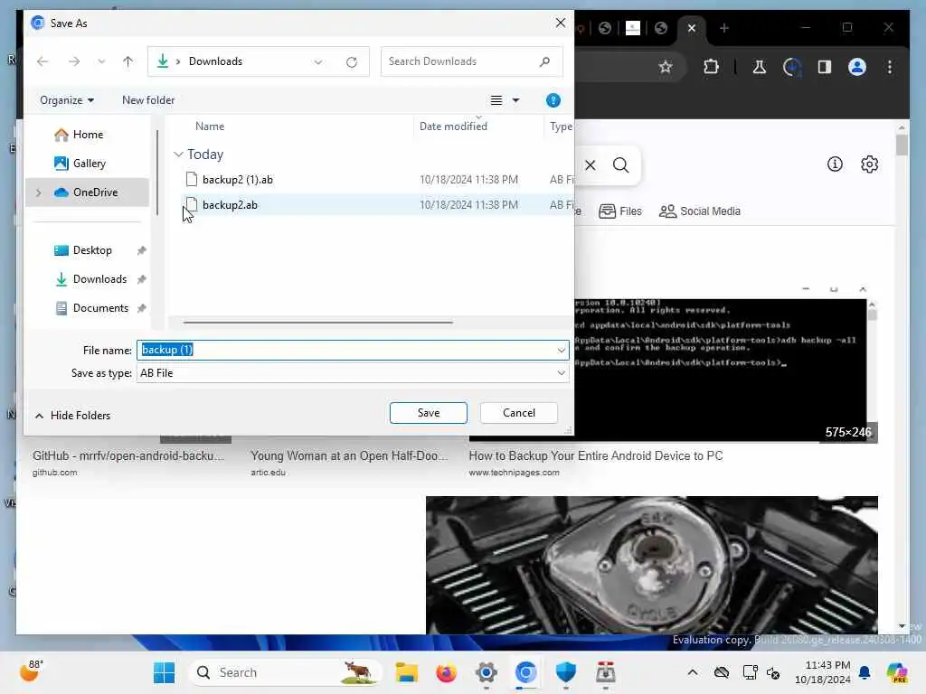Open the dialog help button
Screen dimensions: 926x694
click(x=553, y=100)
